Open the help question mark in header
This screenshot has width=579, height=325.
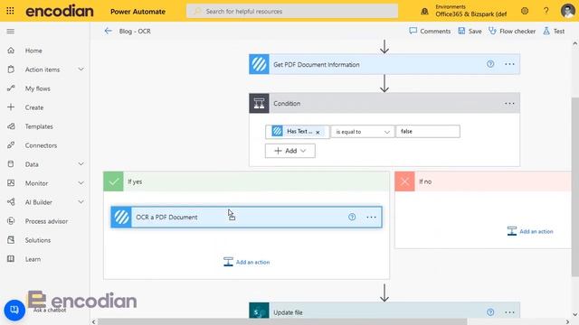click(x=546, y=11)
